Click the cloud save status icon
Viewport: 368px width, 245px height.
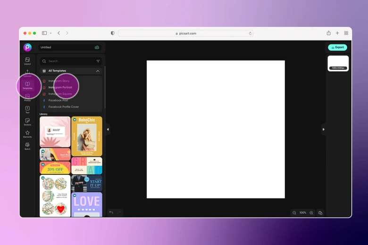(97, 48)
